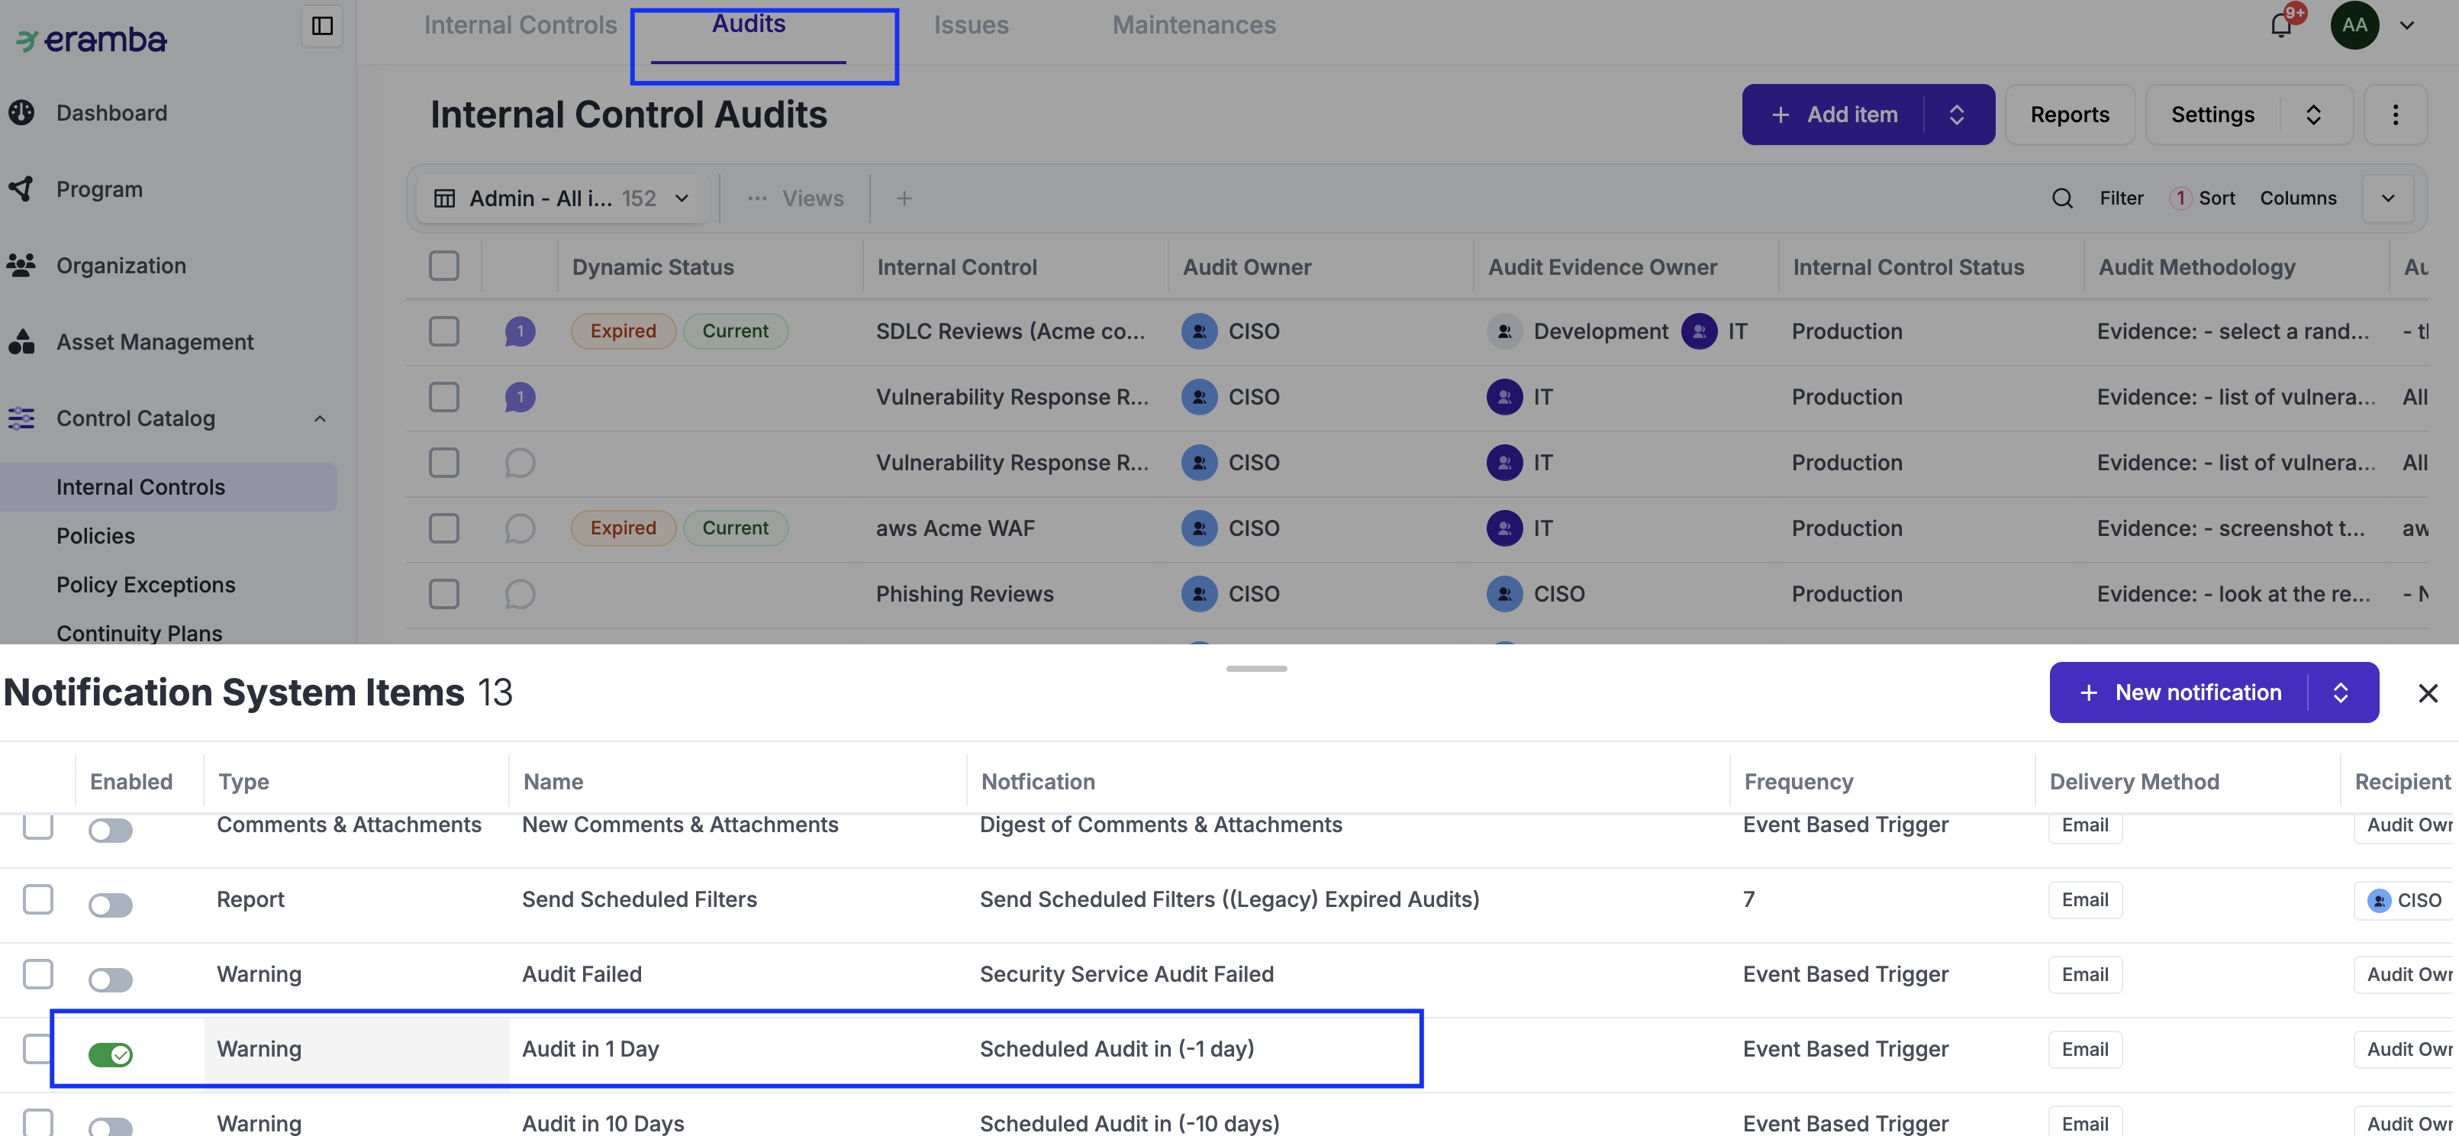Click the Asset Management sidebar icon
2459x1136 pixels.
(22, 342)
